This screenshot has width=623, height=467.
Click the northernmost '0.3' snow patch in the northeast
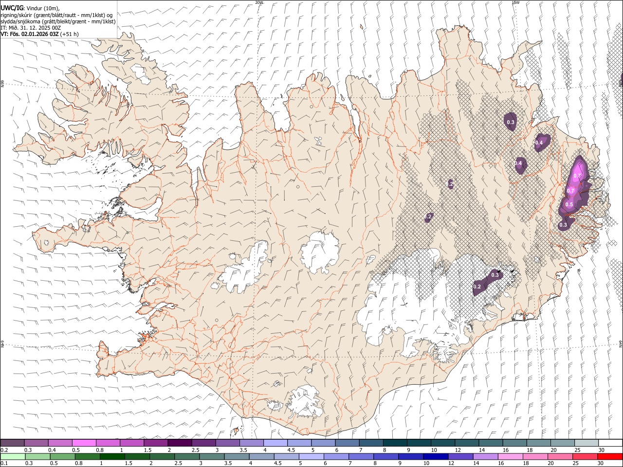511,122
